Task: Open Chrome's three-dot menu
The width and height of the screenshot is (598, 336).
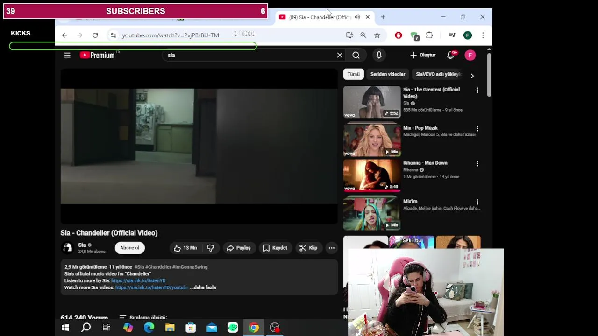Action: (483, 35)
